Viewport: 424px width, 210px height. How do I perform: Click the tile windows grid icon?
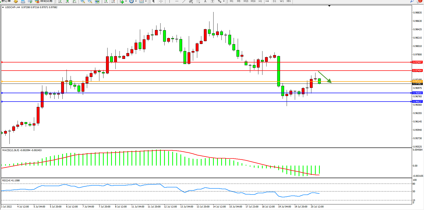click(x=97, y=1)
